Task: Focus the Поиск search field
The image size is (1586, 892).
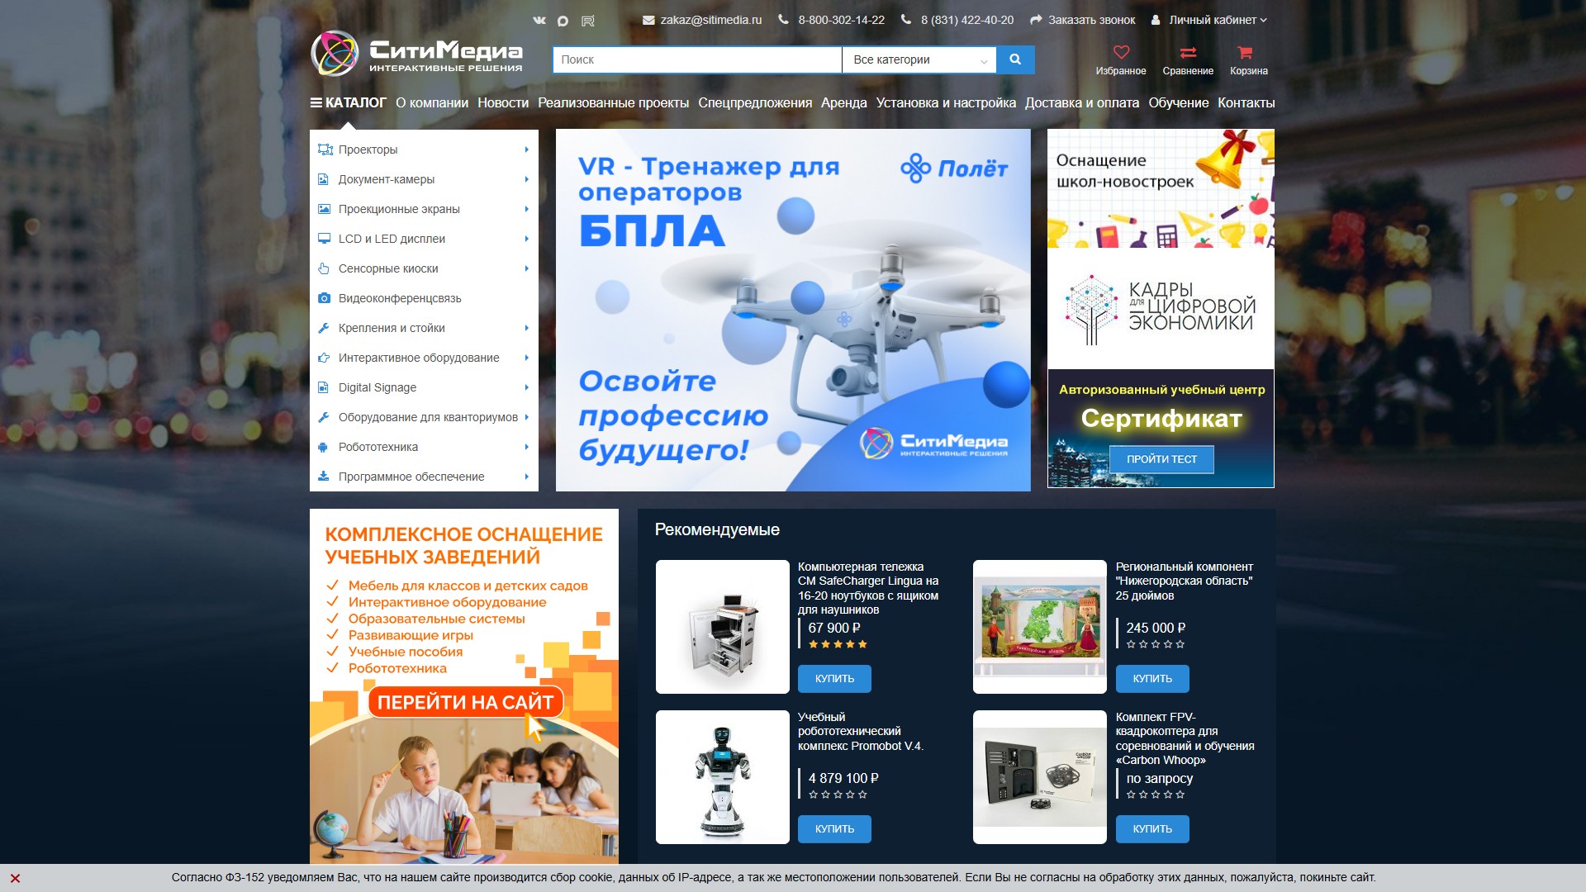Action: click(x=697, y=59)
